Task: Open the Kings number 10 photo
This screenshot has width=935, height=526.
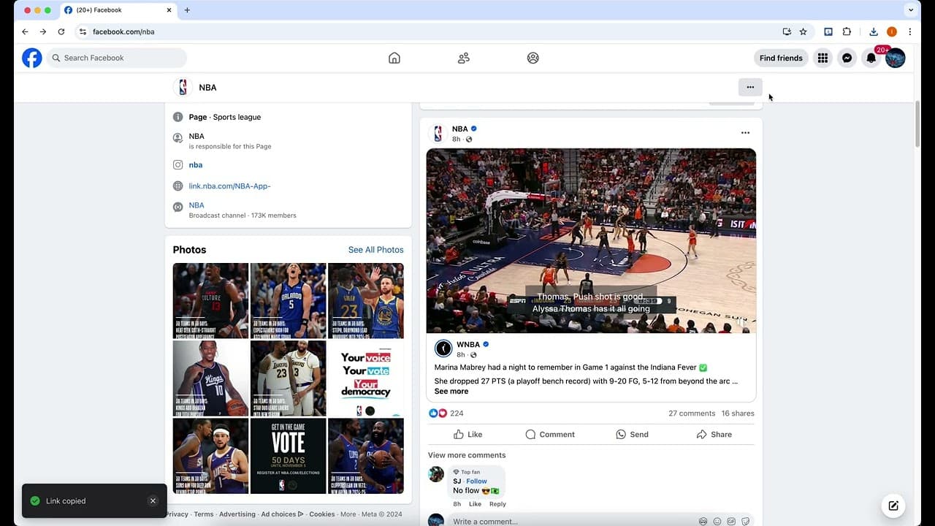Action: [x=210, y=378]
